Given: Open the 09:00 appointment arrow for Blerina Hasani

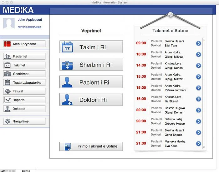Looking at the screenshot, I should click(x=198, y=43).
